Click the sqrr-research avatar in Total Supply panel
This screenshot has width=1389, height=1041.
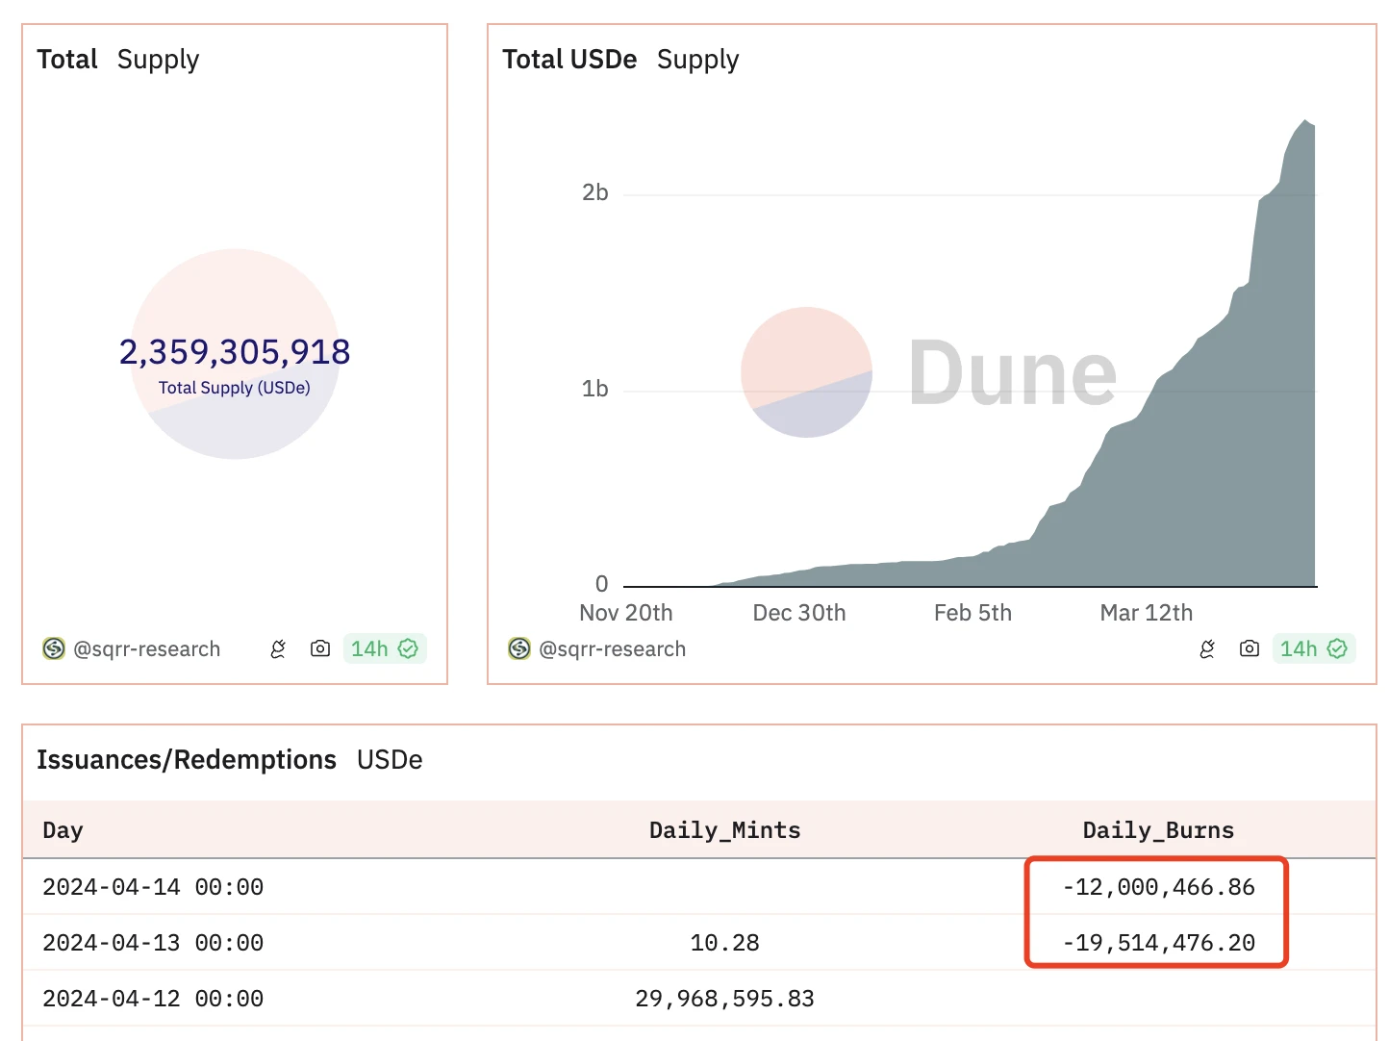(54, 649)
